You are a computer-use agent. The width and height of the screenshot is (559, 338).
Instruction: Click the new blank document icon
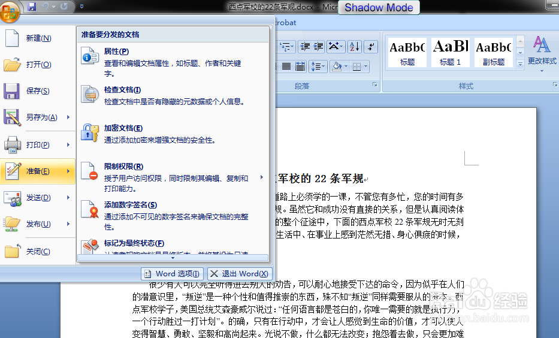[12, 38]
